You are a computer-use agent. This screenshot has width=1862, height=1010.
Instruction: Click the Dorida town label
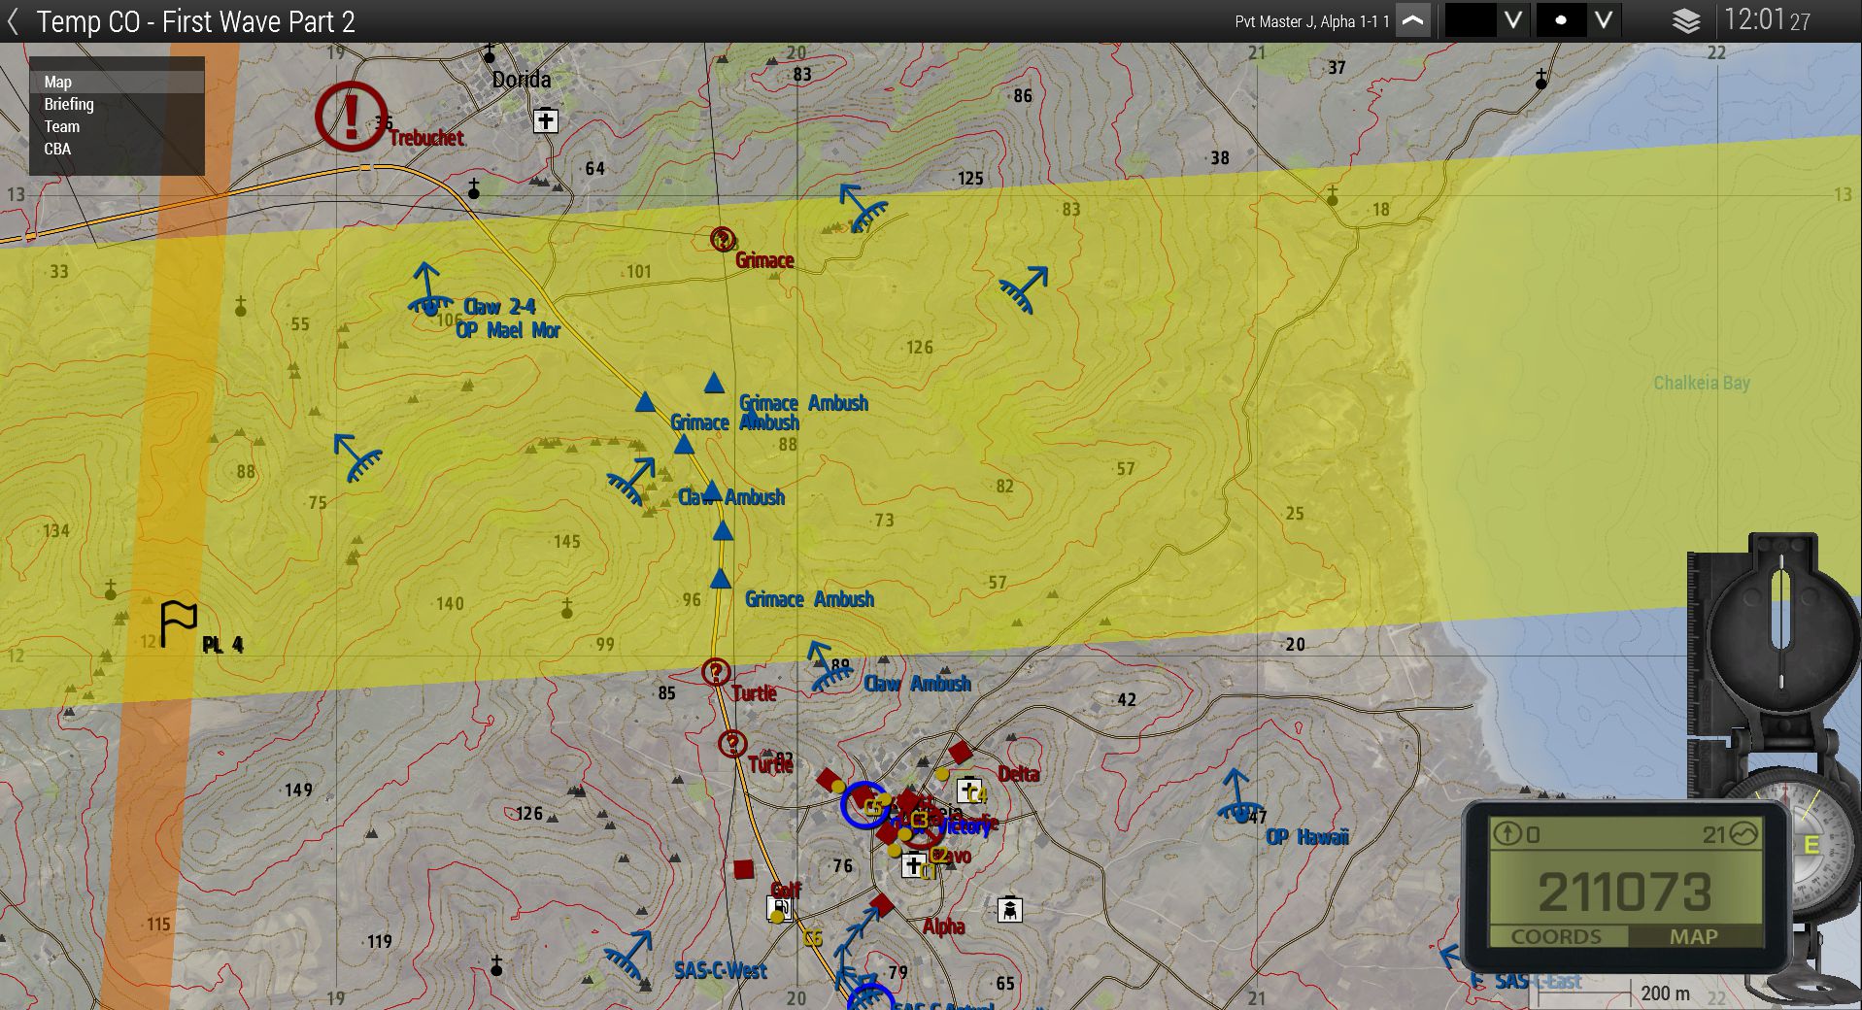coord(522,80)
